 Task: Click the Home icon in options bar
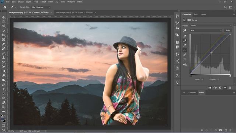[x=5, y=7]
